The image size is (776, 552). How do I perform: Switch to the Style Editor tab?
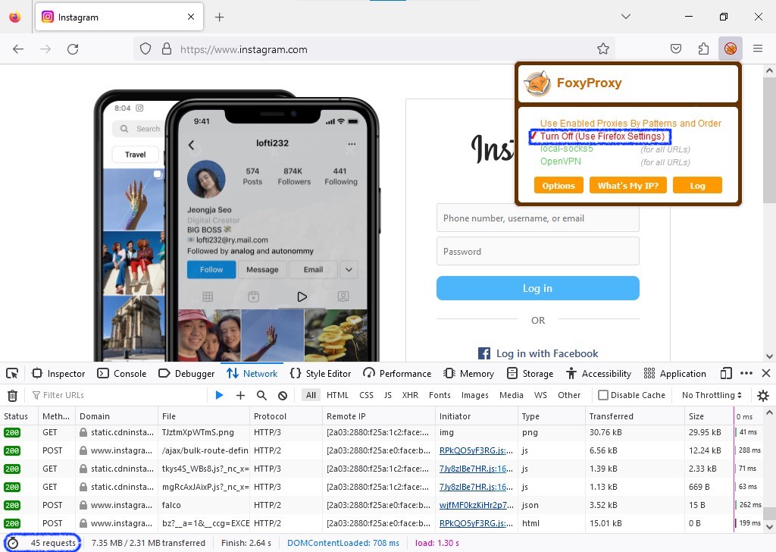point(321,373)
